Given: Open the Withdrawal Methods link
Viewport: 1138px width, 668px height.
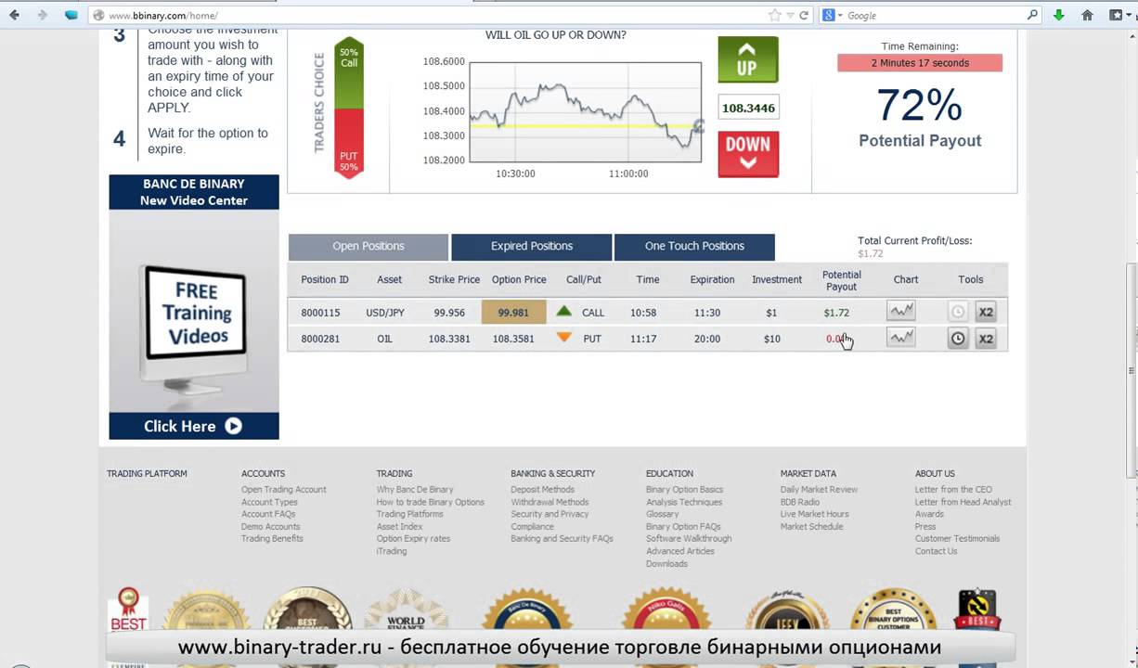Looking at the screenshot, I should [x=550, y=502].
